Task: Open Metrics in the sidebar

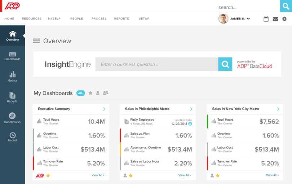Action: point(13,76)
